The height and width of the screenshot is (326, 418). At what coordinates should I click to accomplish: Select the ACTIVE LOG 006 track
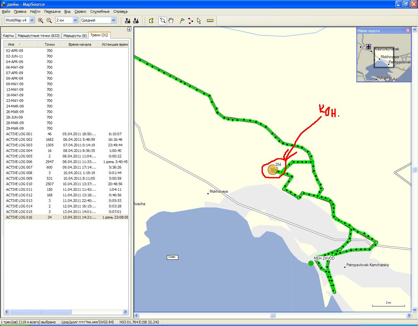click(x=19, y=162)
